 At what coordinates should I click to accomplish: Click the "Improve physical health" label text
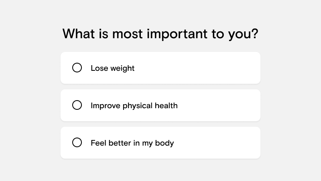(134, 105)
